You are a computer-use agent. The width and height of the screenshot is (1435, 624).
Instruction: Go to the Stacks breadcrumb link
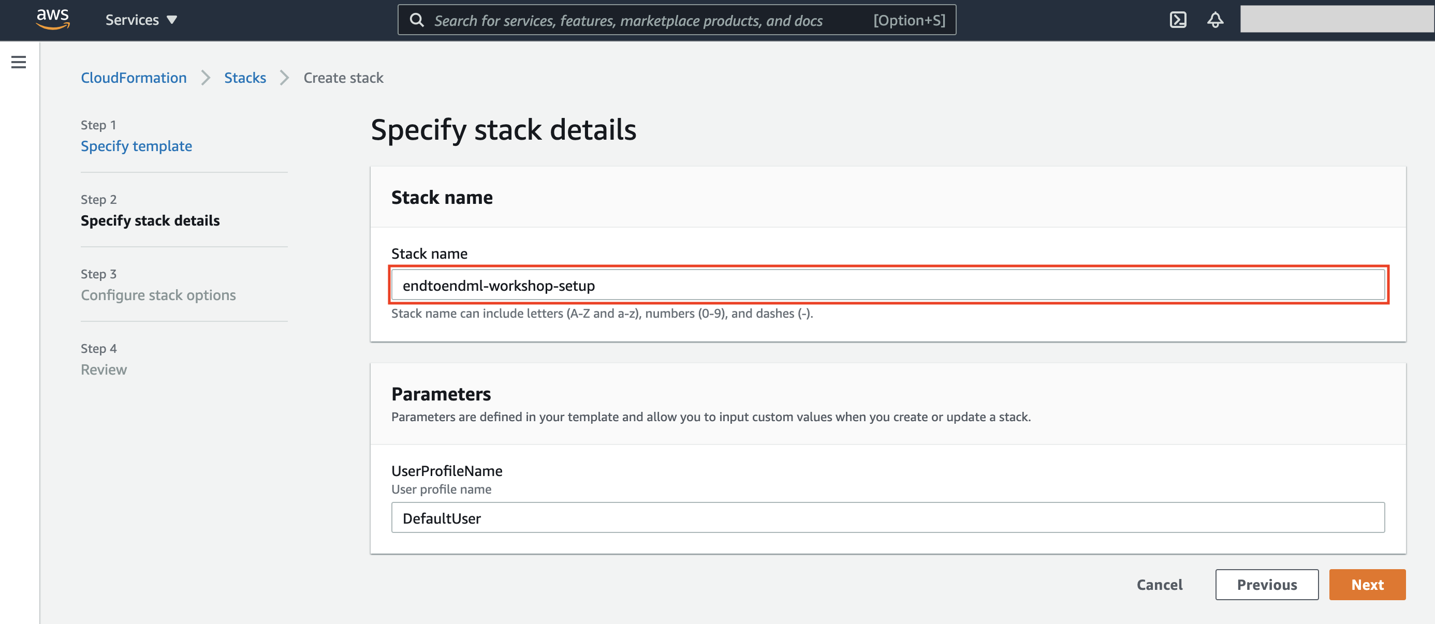pos(245,78)
